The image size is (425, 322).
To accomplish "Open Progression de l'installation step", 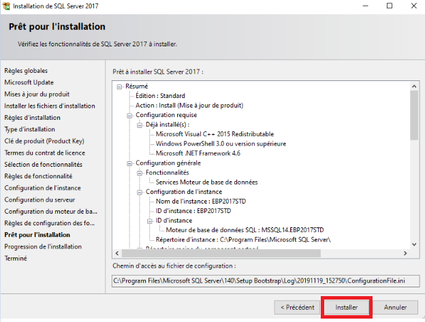I will pyautogui.click(x=43, y=246).
